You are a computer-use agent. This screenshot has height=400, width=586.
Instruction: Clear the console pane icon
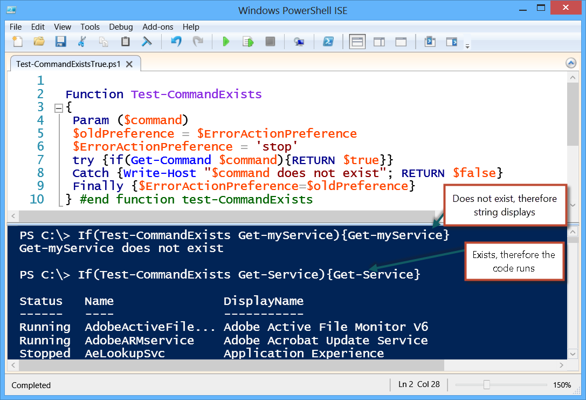click(x=147, y=41)
